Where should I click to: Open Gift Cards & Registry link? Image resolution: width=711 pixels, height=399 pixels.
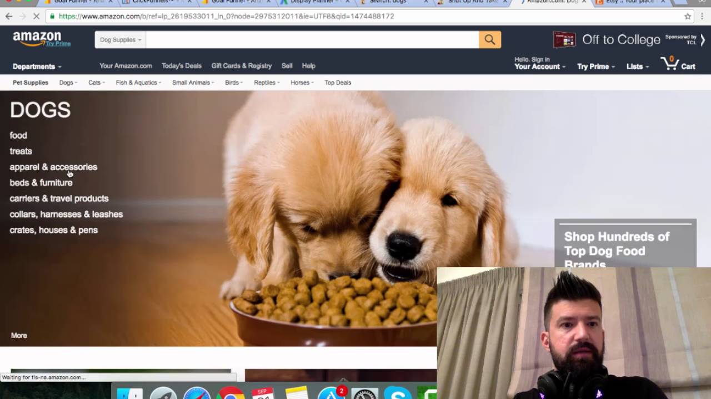point(242,65)
